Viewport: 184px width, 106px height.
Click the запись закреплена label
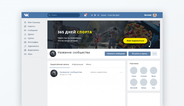click(99, 72)
